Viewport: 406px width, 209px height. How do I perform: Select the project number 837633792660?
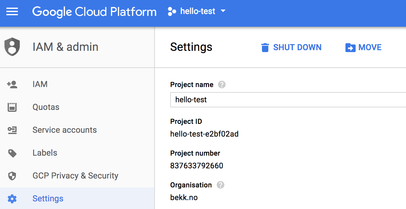(197, 166)
